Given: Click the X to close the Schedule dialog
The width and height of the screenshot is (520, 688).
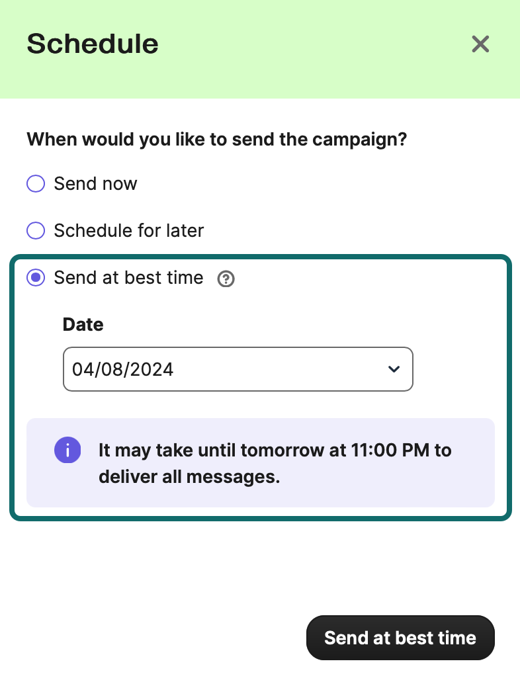Looking at the screenshot, I should pos(480,44).
